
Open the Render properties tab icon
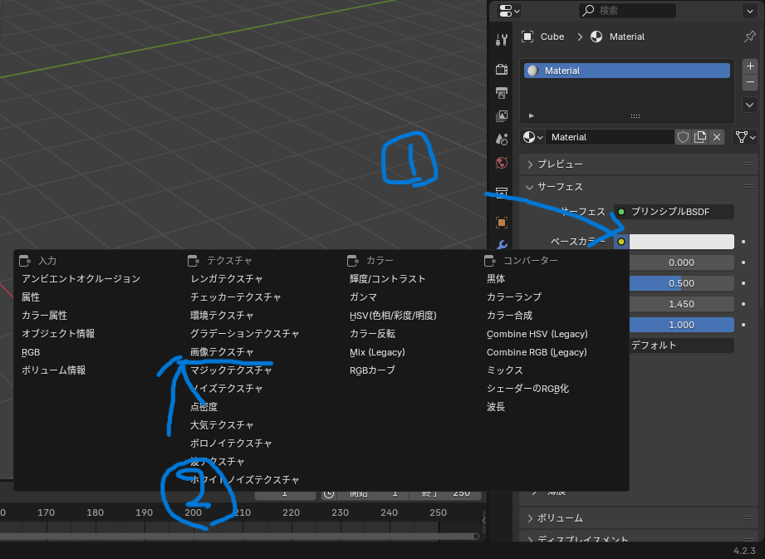pyautogui.click(x=501, y=68)
